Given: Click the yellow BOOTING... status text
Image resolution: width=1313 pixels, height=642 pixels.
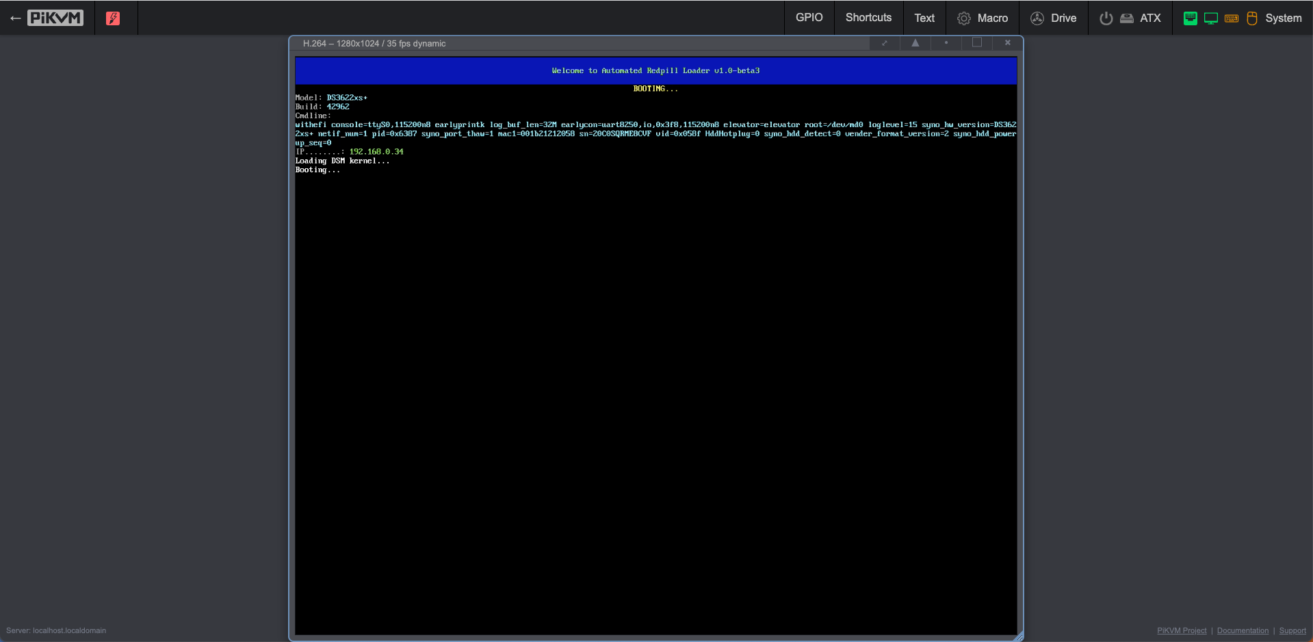Looking at the screenshot, I should pos(655,89).
